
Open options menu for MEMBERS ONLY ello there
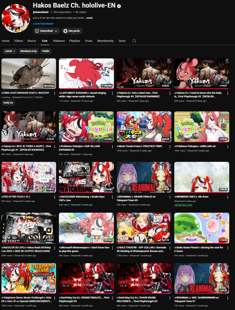228,197
